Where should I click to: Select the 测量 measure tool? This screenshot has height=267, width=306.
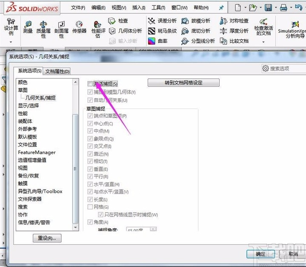click(28, 27)
